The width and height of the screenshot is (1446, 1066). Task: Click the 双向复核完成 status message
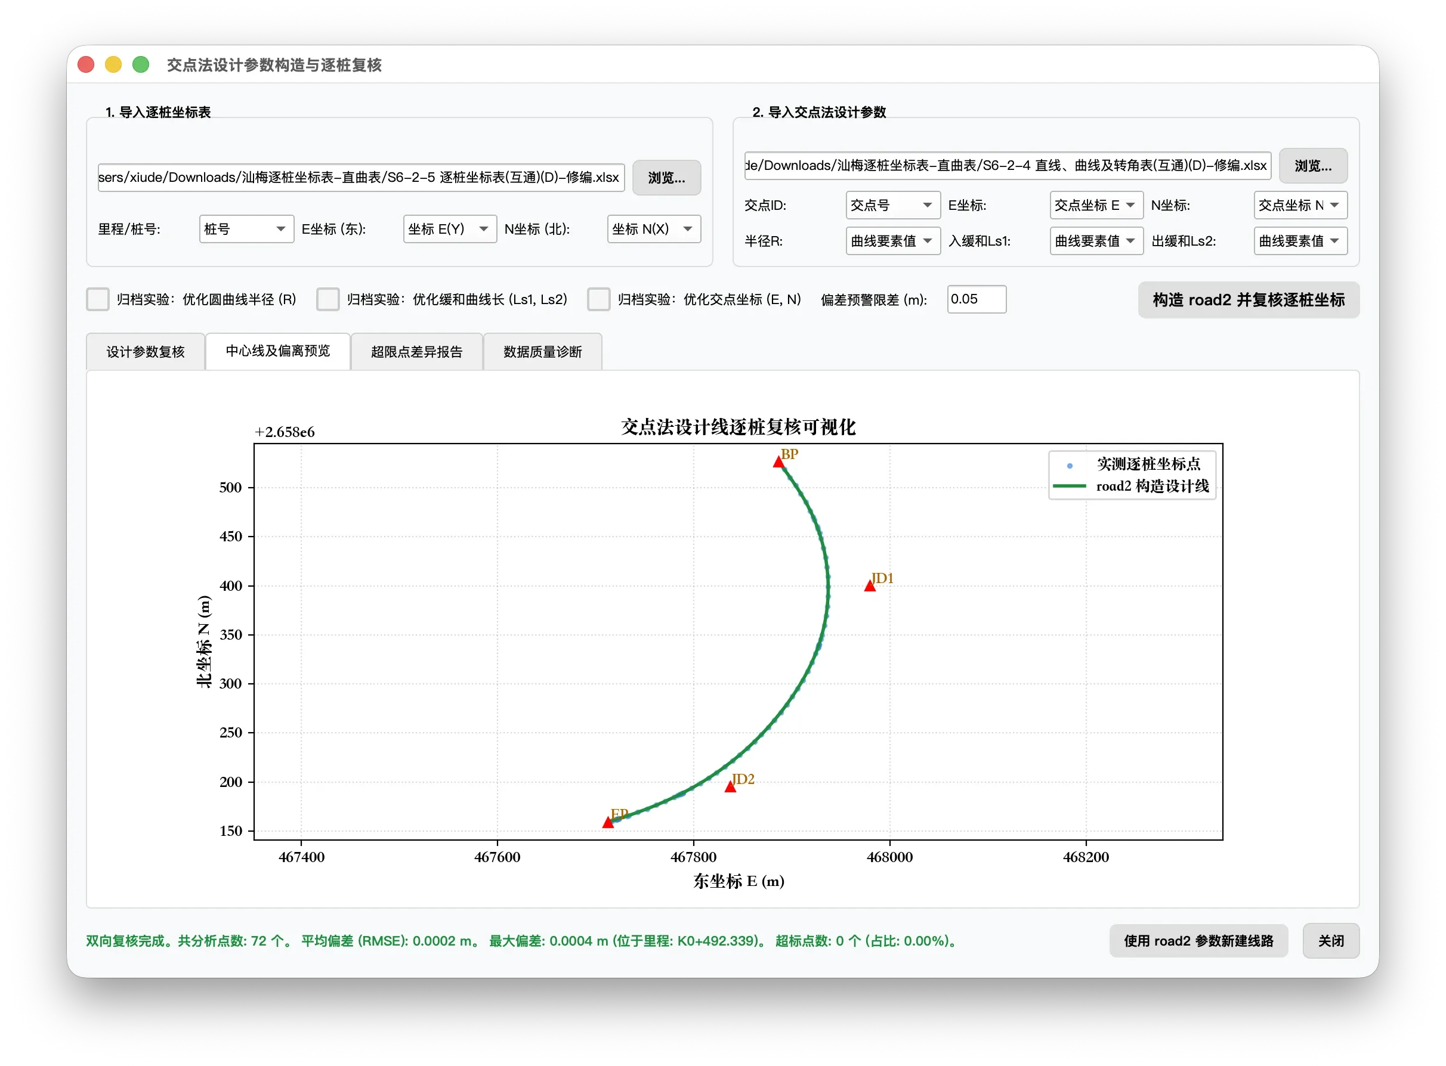pyautogui.click(x=521, y=941)
